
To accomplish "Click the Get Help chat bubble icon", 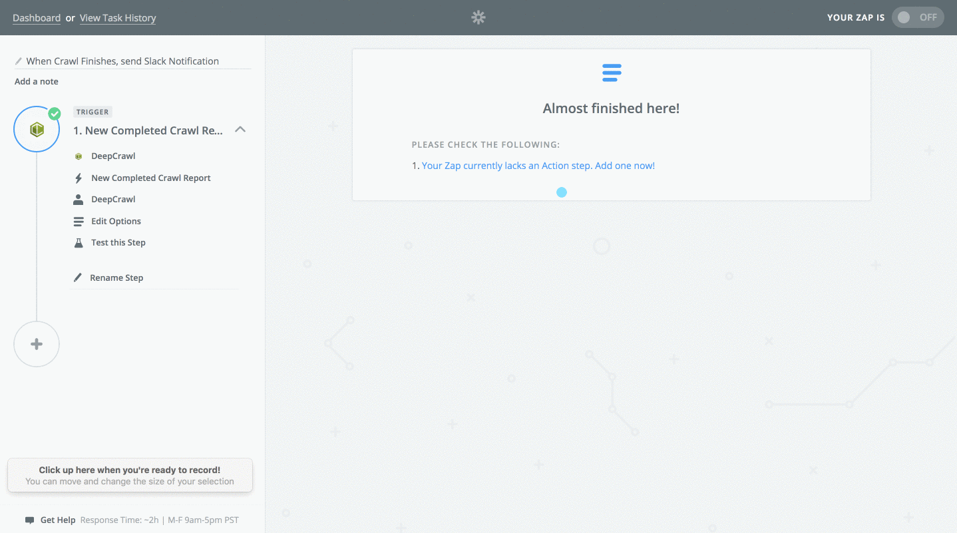I will tap(30, 520).
